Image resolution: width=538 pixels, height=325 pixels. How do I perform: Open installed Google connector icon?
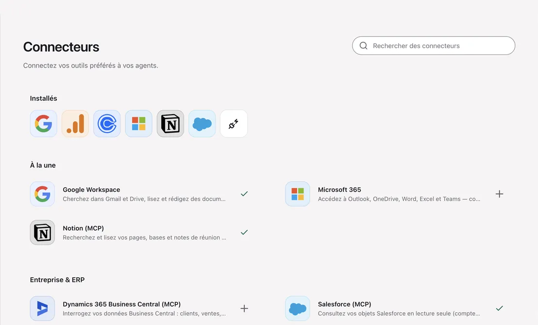44,123
